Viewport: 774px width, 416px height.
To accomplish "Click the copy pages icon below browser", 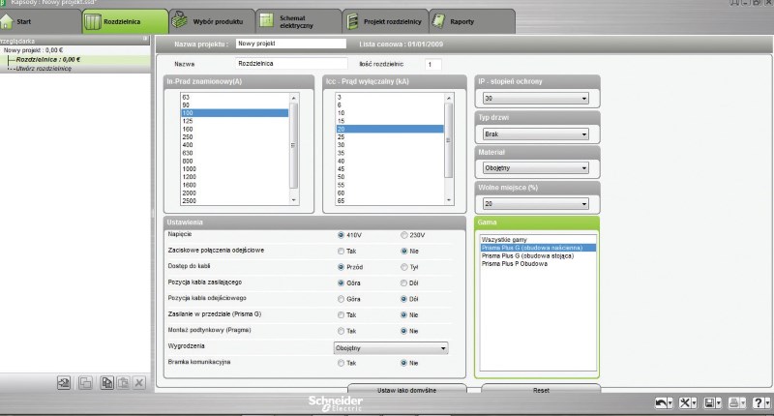I will point(107,382).
